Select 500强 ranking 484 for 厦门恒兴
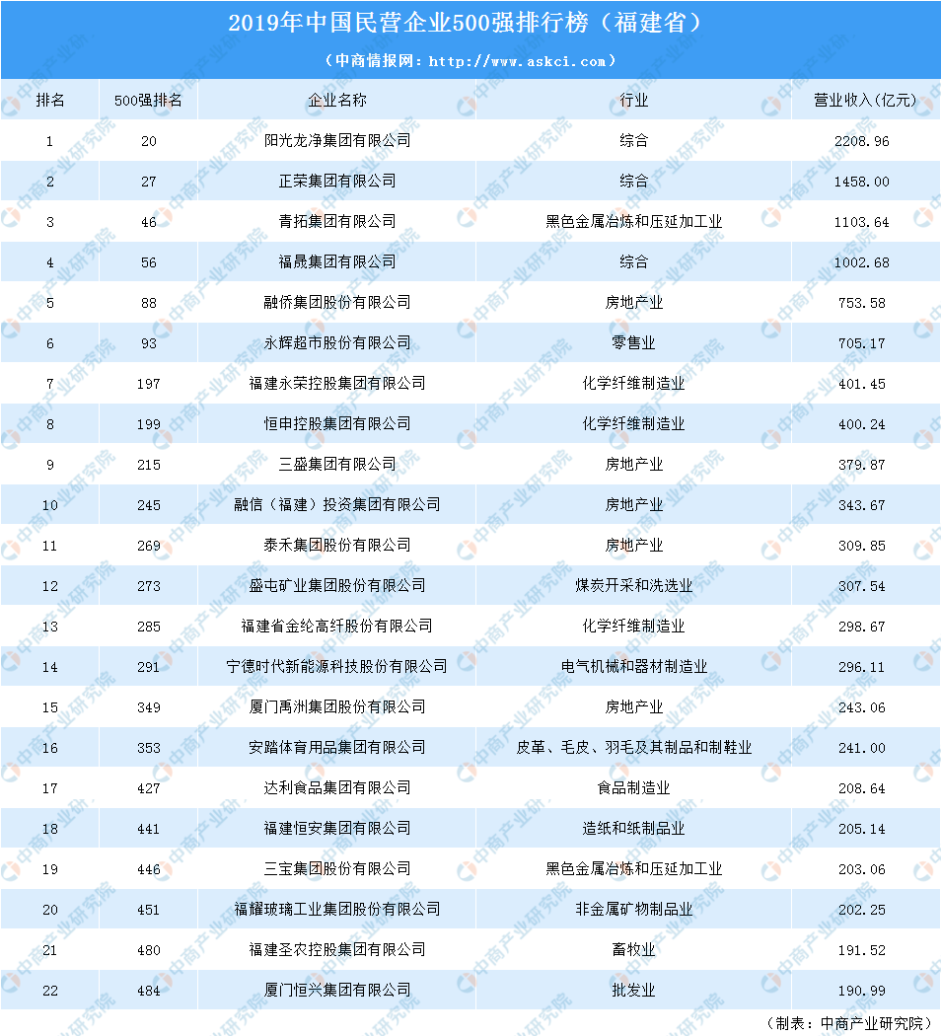Image resolution: width=941 pixels, height=1036 pixels. click(x=149, y=991)
